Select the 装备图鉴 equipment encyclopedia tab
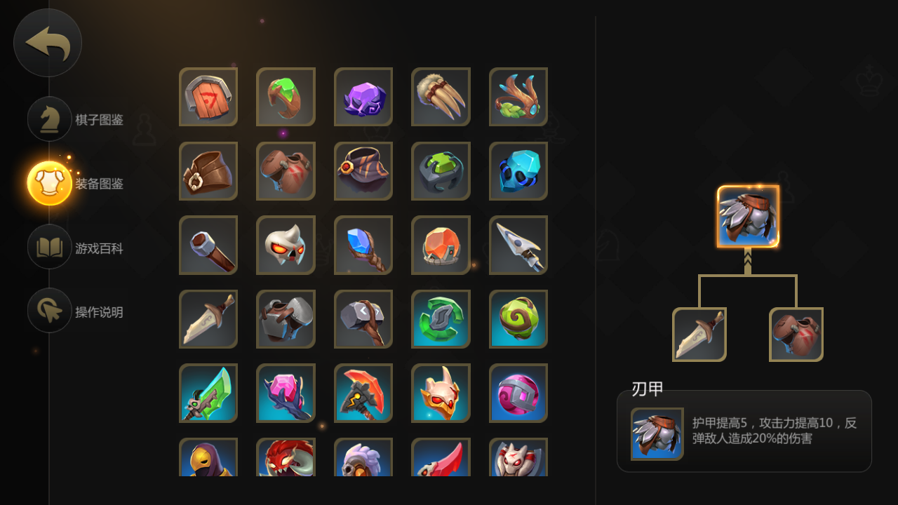898x505 pixels. (76, 183)
